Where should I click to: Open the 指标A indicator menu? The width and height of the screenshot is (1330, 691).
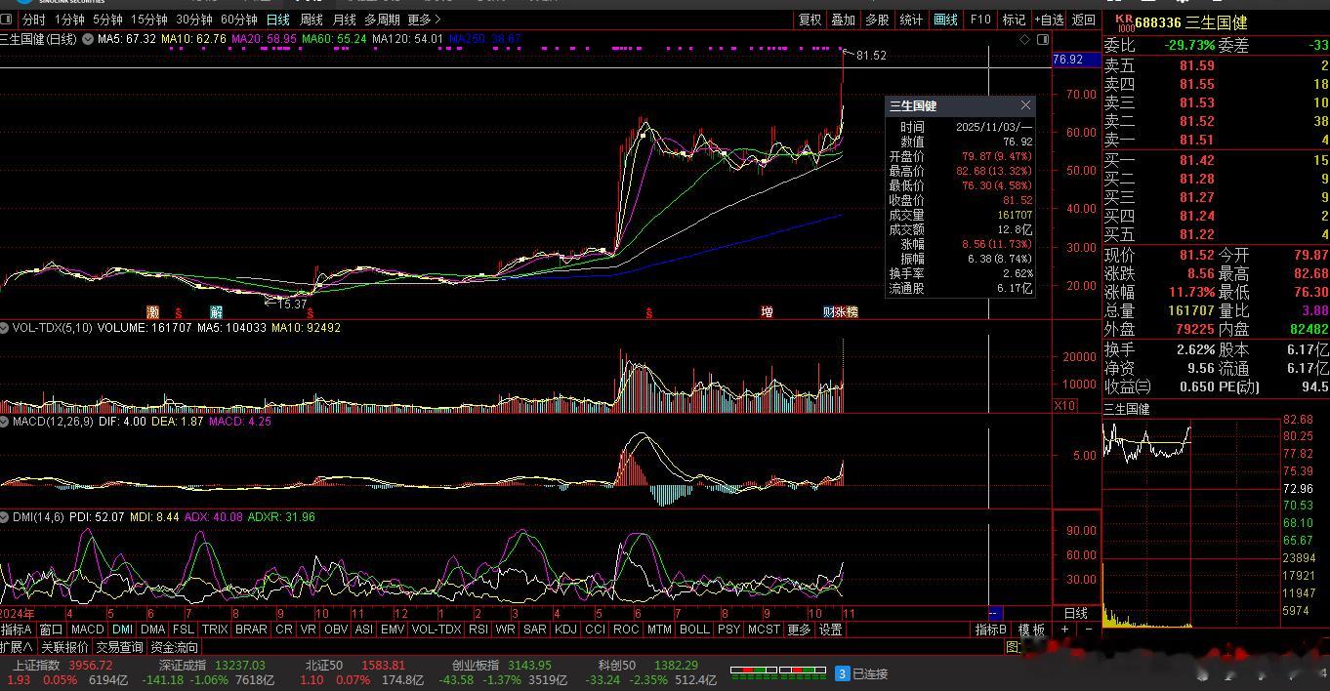(x=17, y=630)
